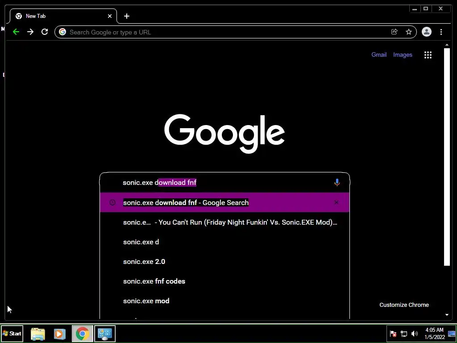Open volume control speaker icon
The height and width of the screenshot is (343, 457).
[415, 334]
